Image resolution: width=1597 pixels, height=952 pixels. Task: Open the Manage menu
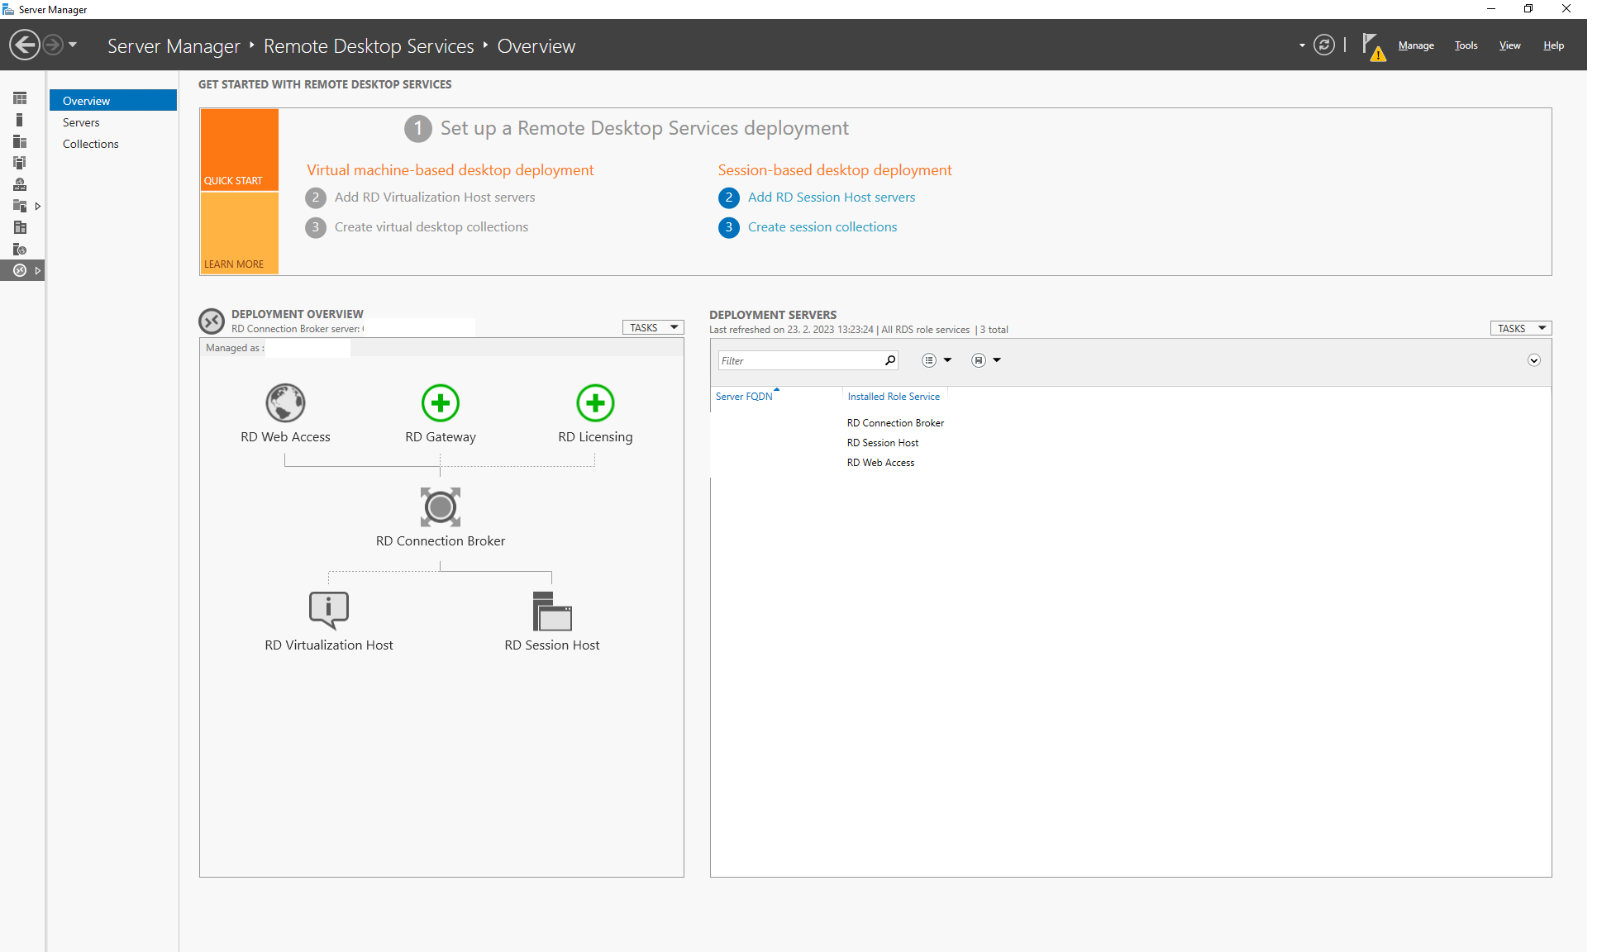click(1415, 45)
